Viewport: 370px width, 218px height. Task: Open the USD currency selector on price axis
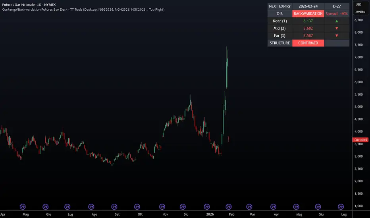click(358, 4)
